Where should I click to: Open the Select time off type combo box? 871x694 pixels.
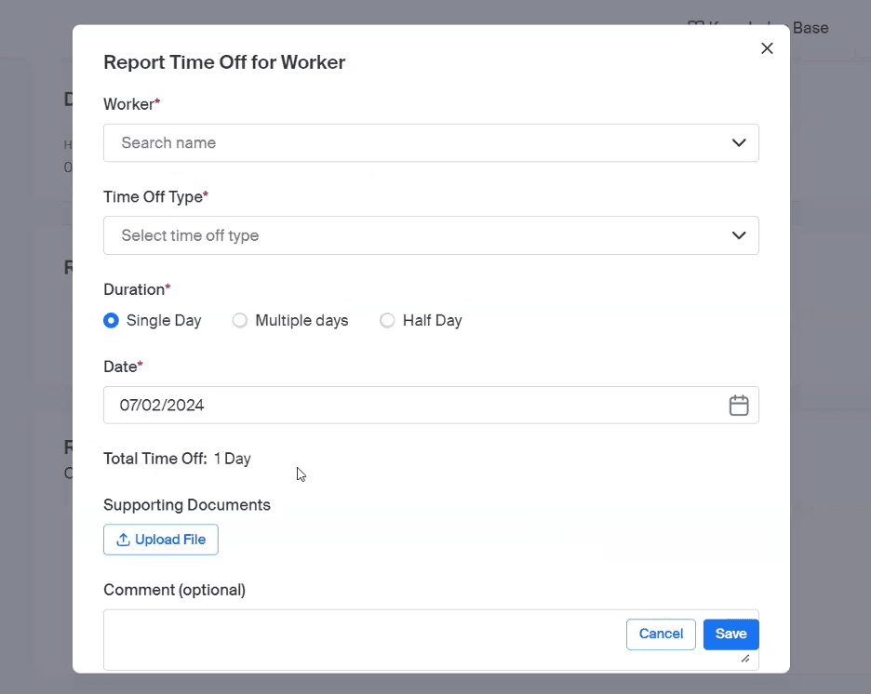coord(409,235)
